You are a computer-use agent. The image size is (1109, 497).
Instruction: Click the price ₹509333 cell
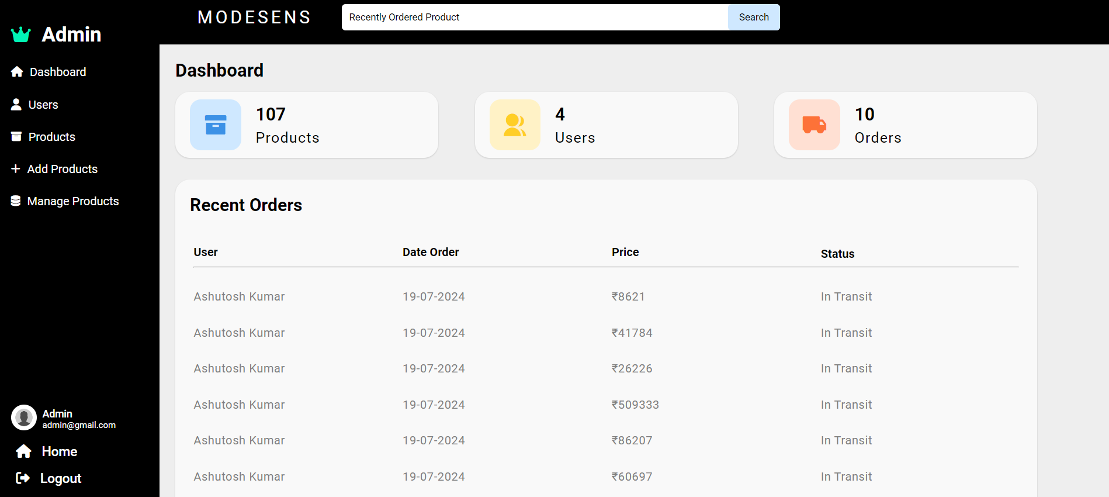tap(635, 405)
